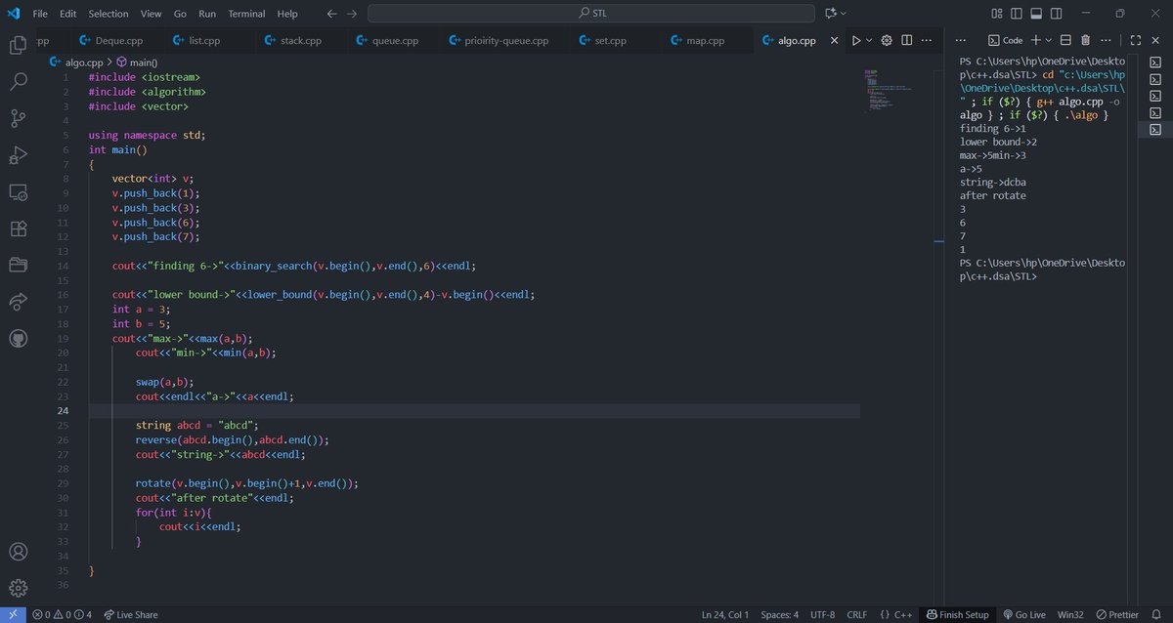This screenshot has width=1173, height=623.
Task: Open the Live Share arrow view in activity bar
Action: [18, 302]
